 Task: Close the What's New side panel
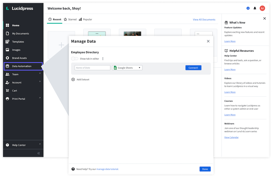264,18
